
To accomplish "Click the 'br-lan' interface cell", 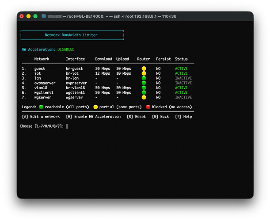I will tap(72, 78).
